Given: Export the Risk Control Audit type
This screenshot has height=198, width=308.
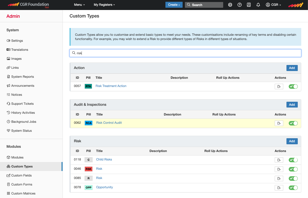Looking at the screenshot, I should pos(279,123).
